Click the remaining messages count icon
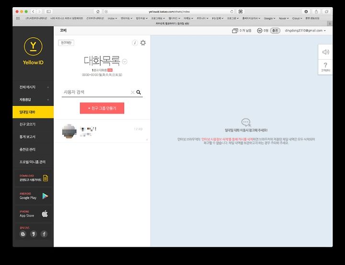Screen dimensions: 345x265 tap(235, 31)
